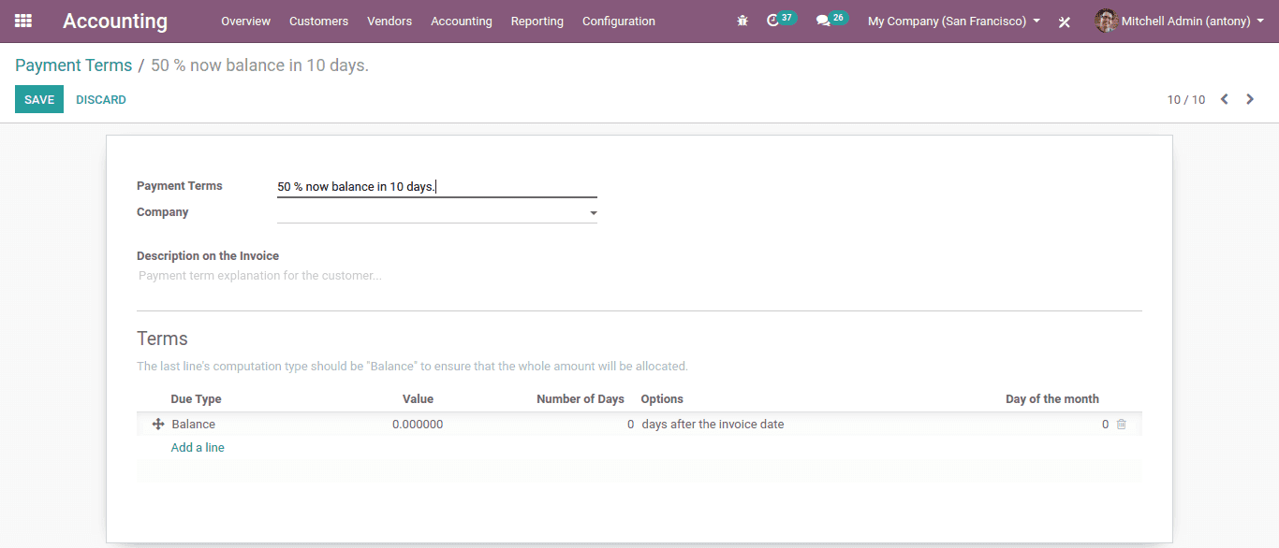This screenshot has width=1279, height=548.
Task: Click Mitchell Admin avatar picture
Action: (1107, 21)
